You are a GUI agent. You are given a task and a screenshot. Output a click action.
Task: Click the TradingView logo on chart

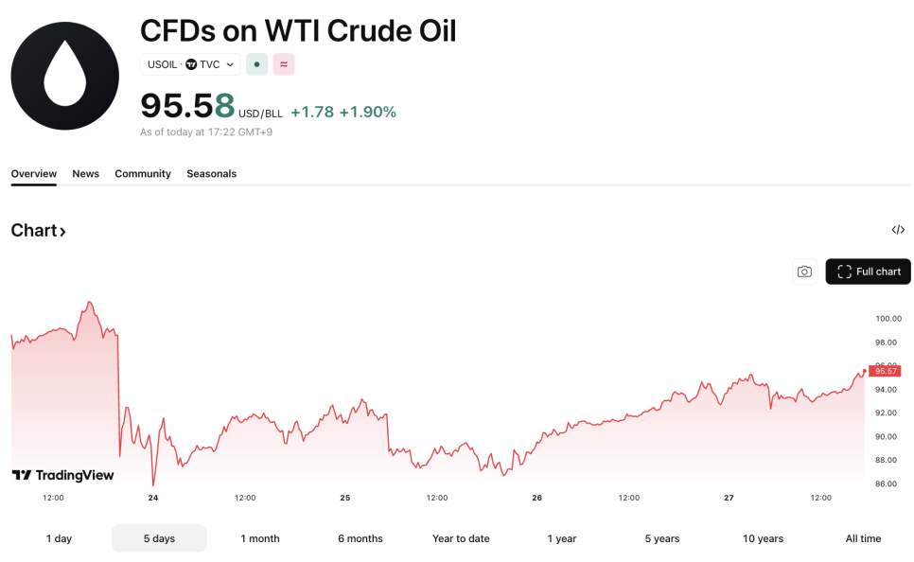pos(62,475)
